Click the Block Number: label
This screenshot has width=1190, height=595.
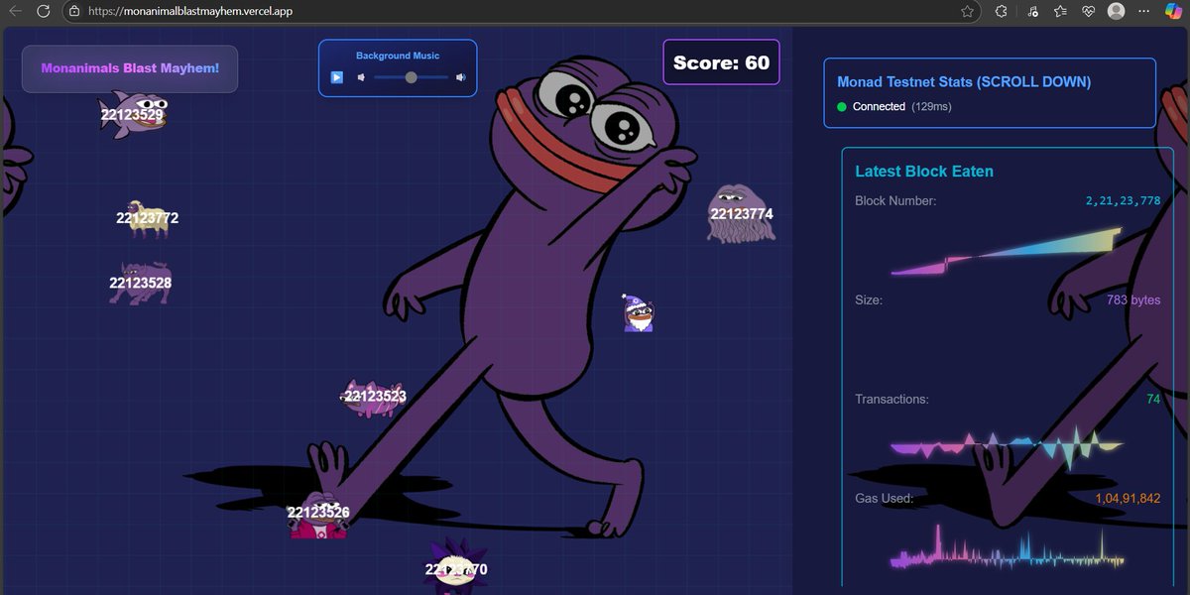point(895,200)
